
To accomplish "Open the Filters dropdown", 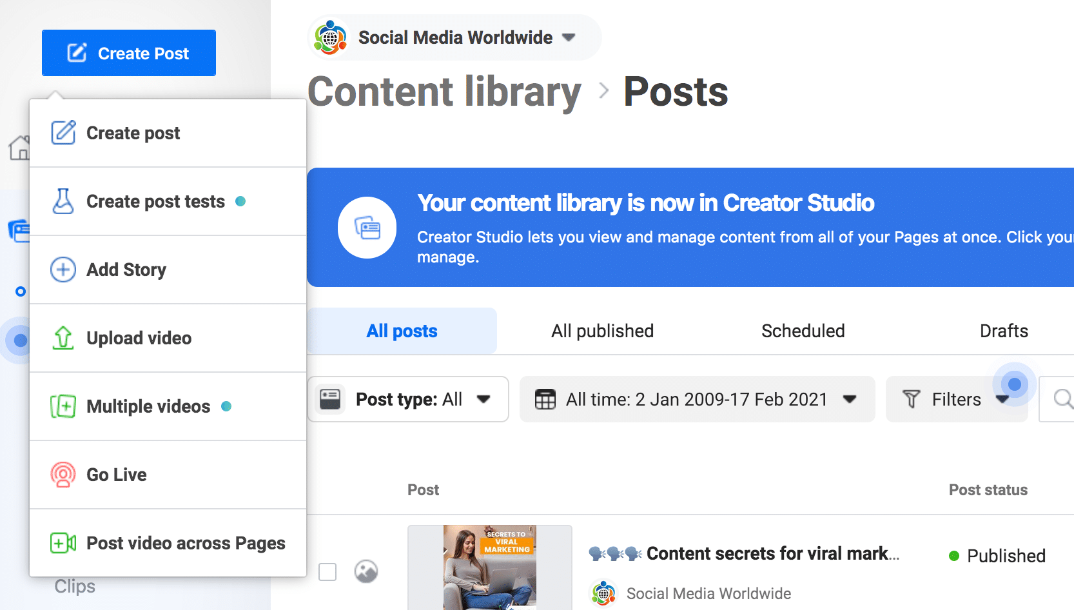I will (x=957, y=399).
